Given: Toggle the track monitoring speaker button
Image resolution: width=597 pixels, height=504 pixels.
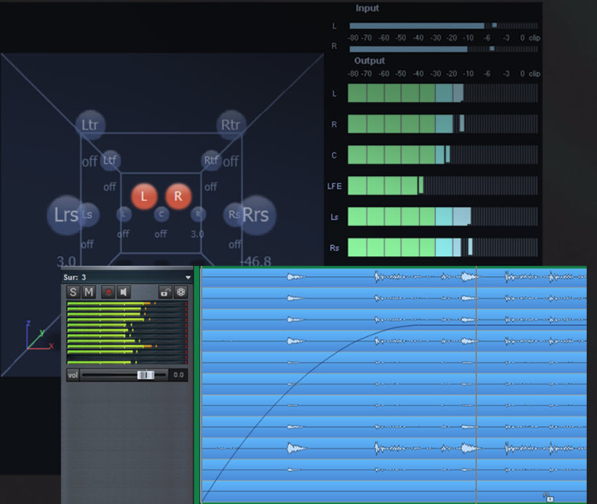Looking at the screenshot, I should (x=124, y=292).
